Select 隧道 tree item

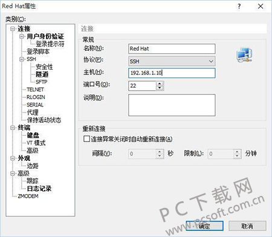(42, 74)
